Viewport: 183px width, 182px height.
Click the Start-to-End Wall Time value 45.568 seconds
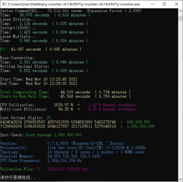pos(75,96)
